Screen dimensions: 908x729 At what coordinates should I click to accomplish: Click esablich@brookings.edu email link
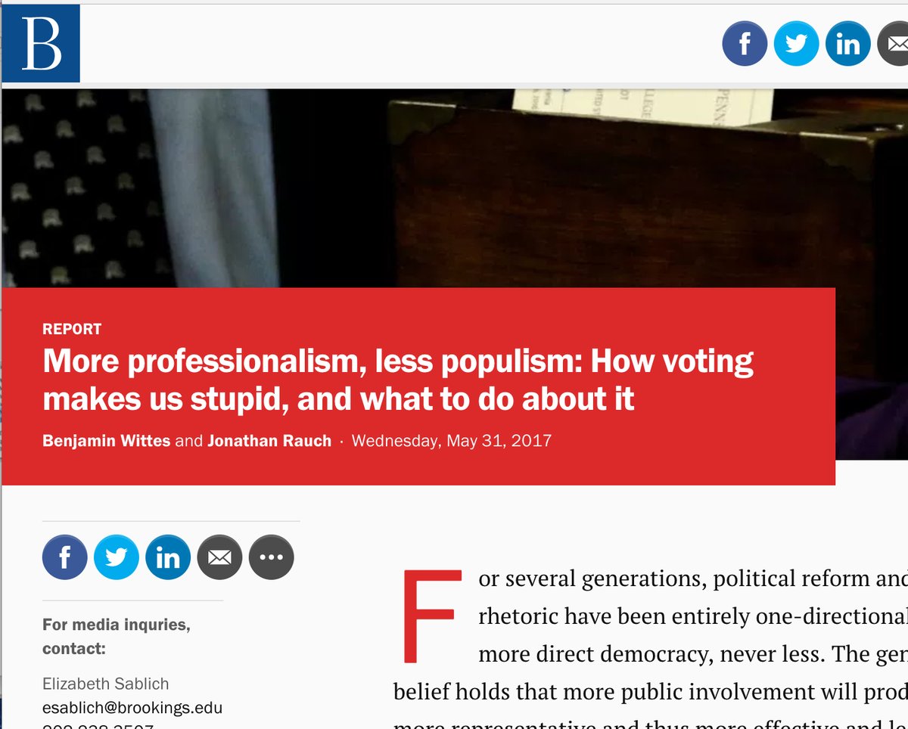132,709
